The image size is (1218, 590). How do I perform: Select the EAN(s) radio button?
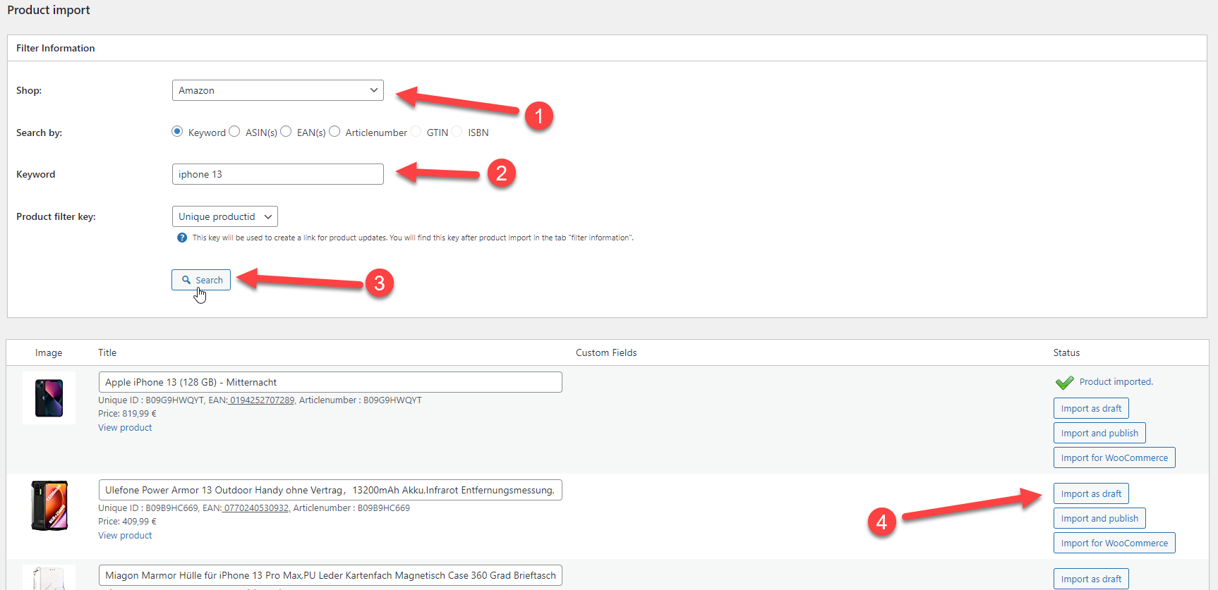(286, 131)
